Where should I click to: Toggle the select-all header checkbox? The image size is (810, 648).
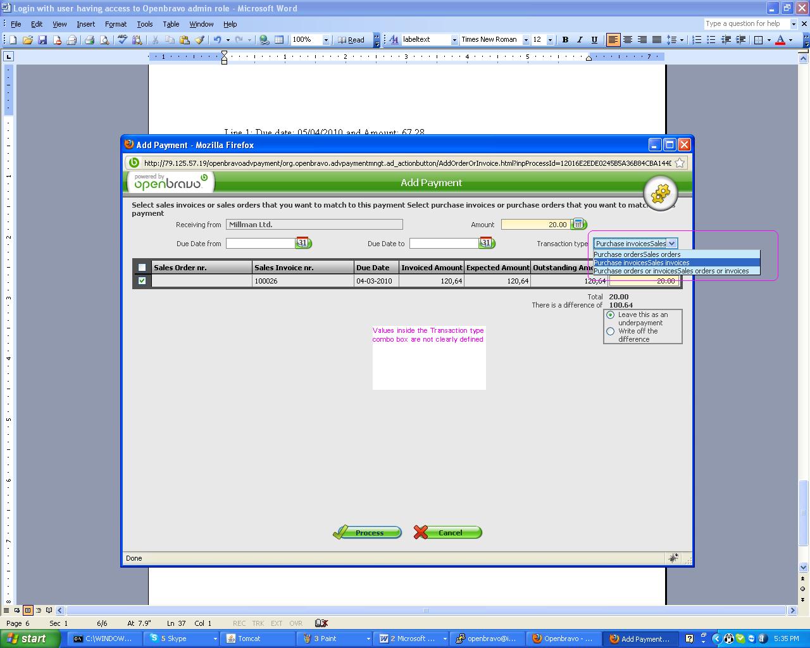[x=142, y=268]
